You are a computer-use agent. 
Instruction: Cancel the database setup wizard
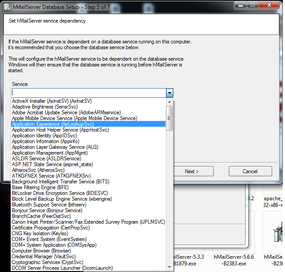[250, 171]
